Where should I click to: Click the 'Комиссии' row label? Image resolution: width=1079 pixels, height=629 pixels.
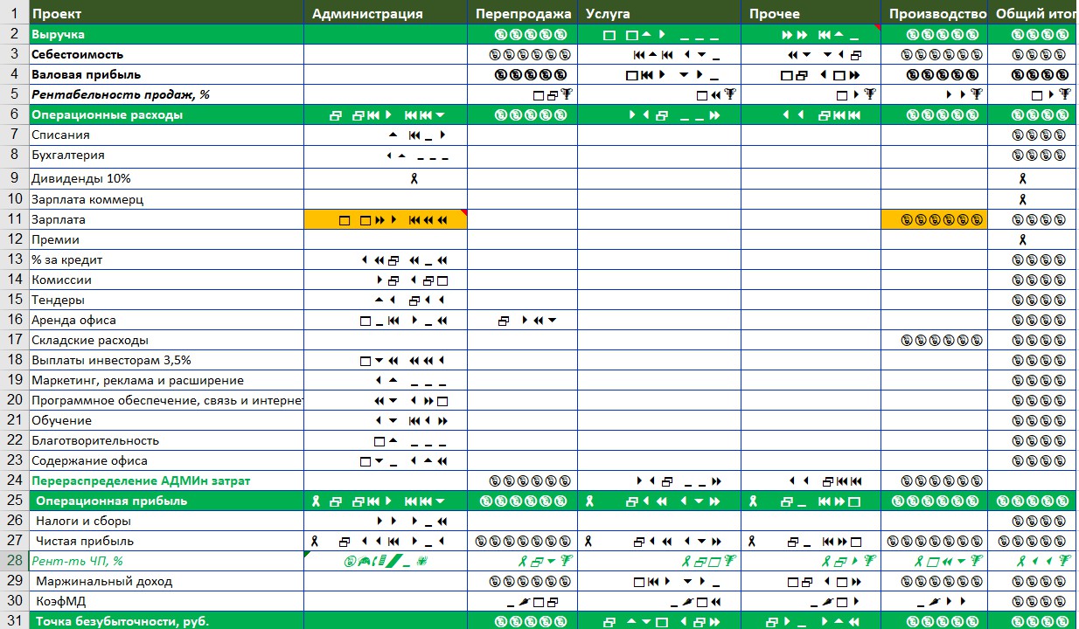coord(166,280)
